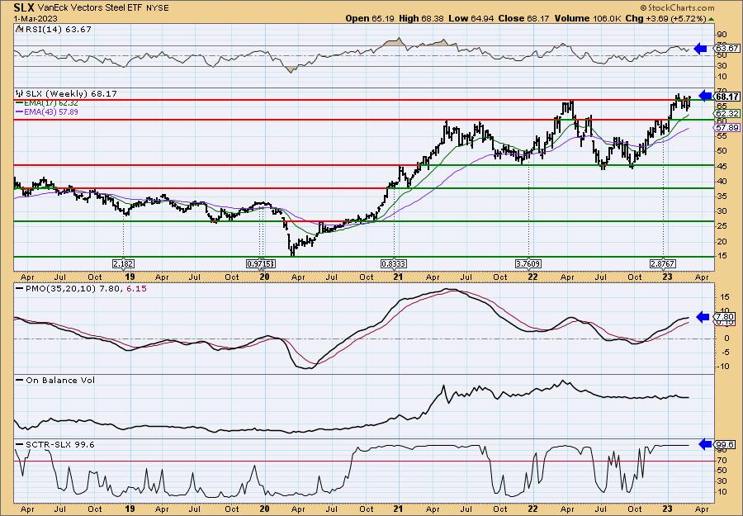Click the RSI 63.67 value tag on right axis
The width and height of the screenshot is (743, 516).
click(x=727, y=49)
